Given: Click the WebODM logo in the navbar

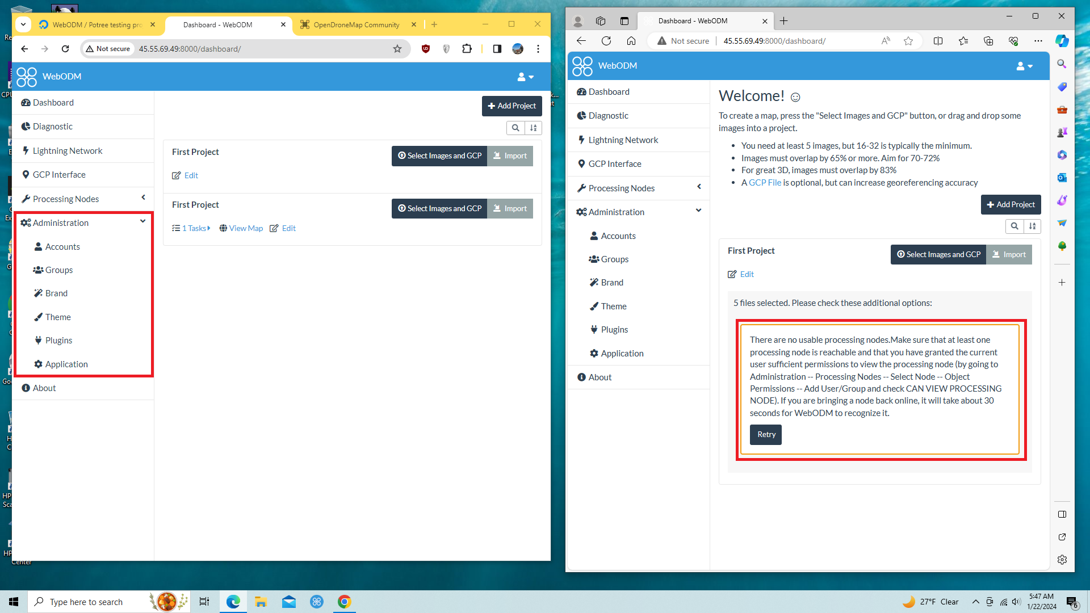Looking at the screenshot, I should 48,77.
